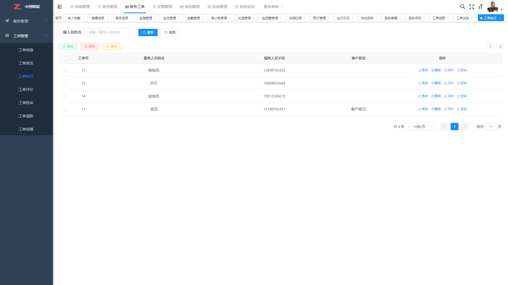The width and height of the screenshot is (508, 285).
Task: Expand the 更多菜单 dropdown
Action: [273, 7]
